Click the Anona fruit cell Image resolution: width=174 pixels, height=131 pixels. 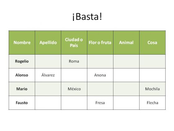pyautogui.click(x=100, y=75)
